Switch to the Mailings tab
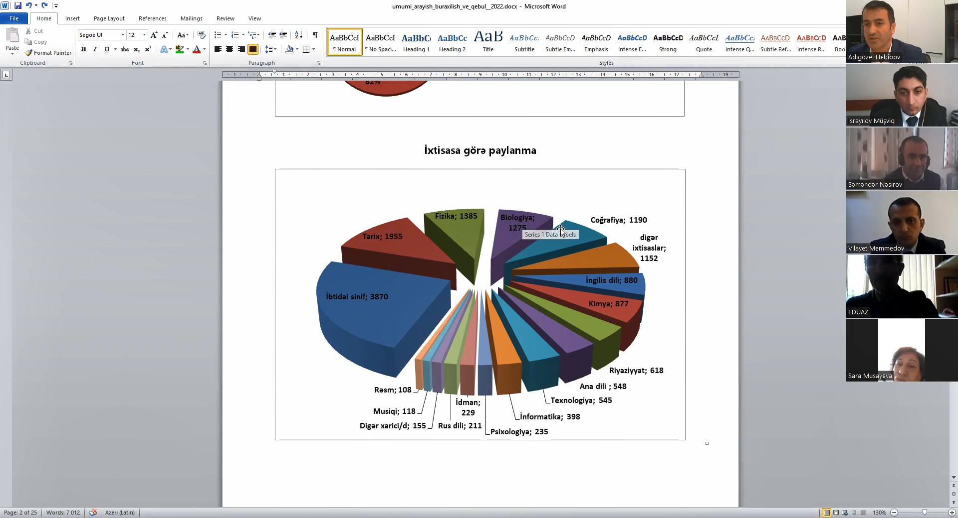 click(x=192, y=18)
